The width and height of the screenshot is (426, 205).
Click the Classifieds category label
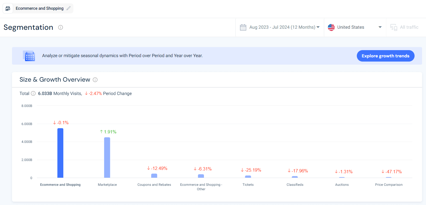295,185
